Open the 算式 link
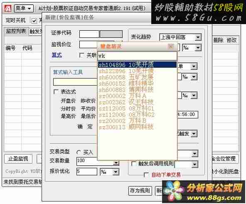Screen dimensions: 246x204 (57, 55)
